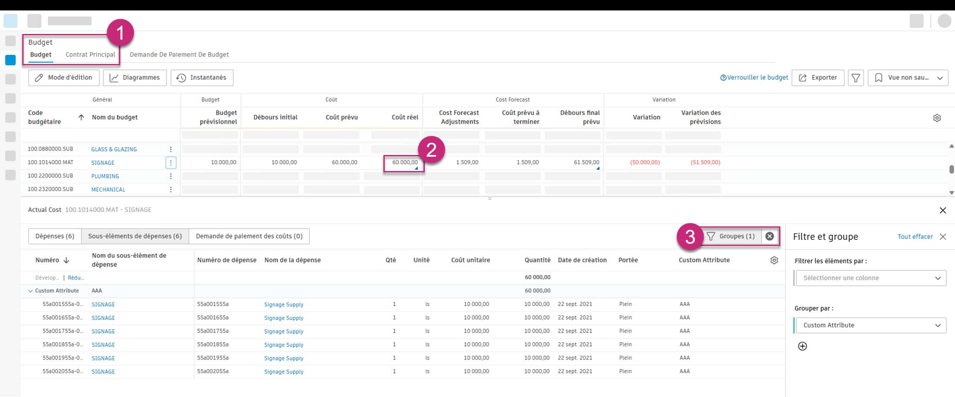The height and width of the screenshot is (397, 955).
Task: Clear the Groupes (1) filter with the x icon
Action: point(770,236)
